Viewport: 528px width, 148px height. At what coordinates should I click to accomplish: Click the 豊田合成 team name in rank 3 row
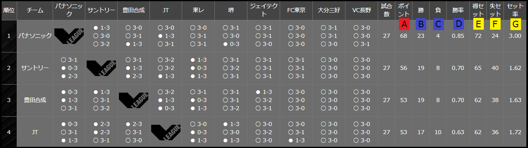tap(35, 100)
